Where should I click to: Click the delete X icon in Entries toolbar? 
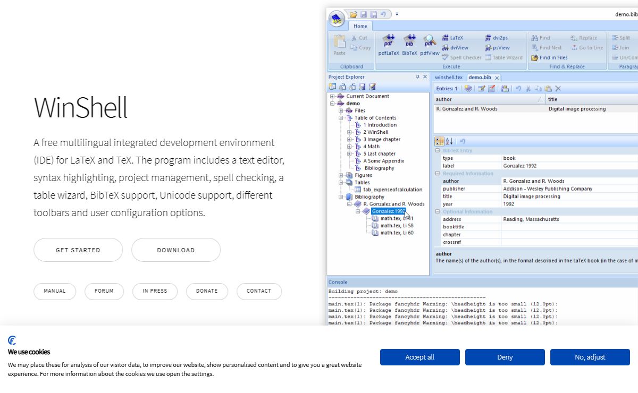coord(558,89)
